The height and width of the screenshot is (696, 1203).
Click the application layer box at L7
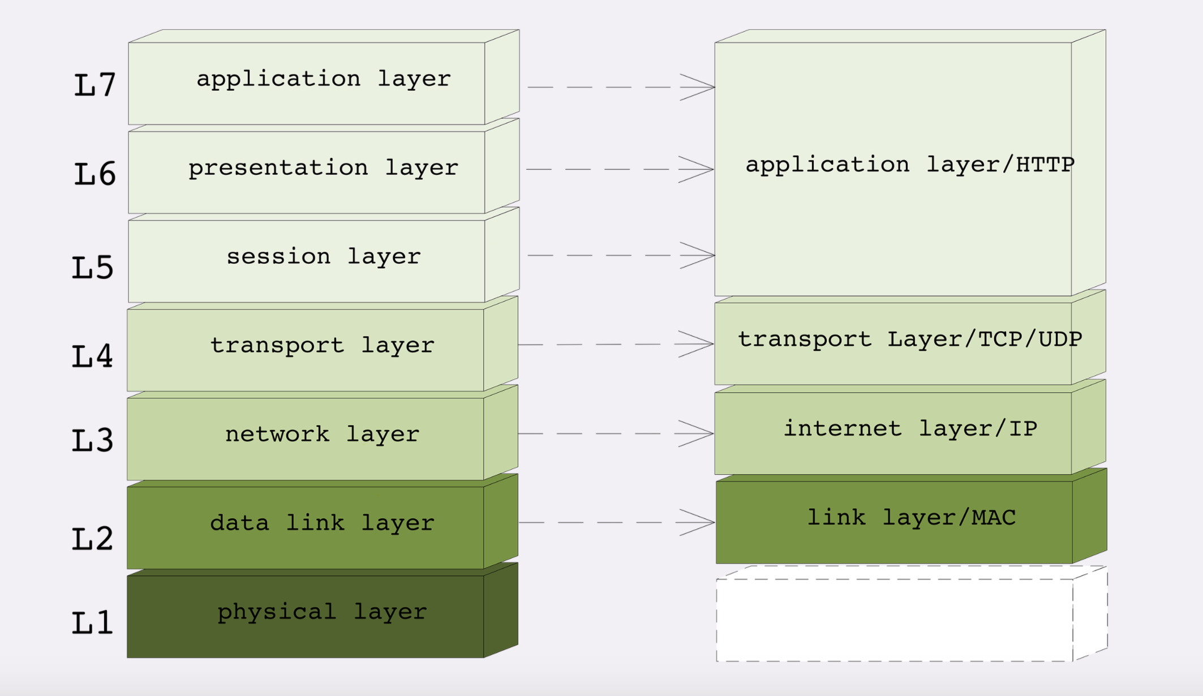(x=307, y=83)
